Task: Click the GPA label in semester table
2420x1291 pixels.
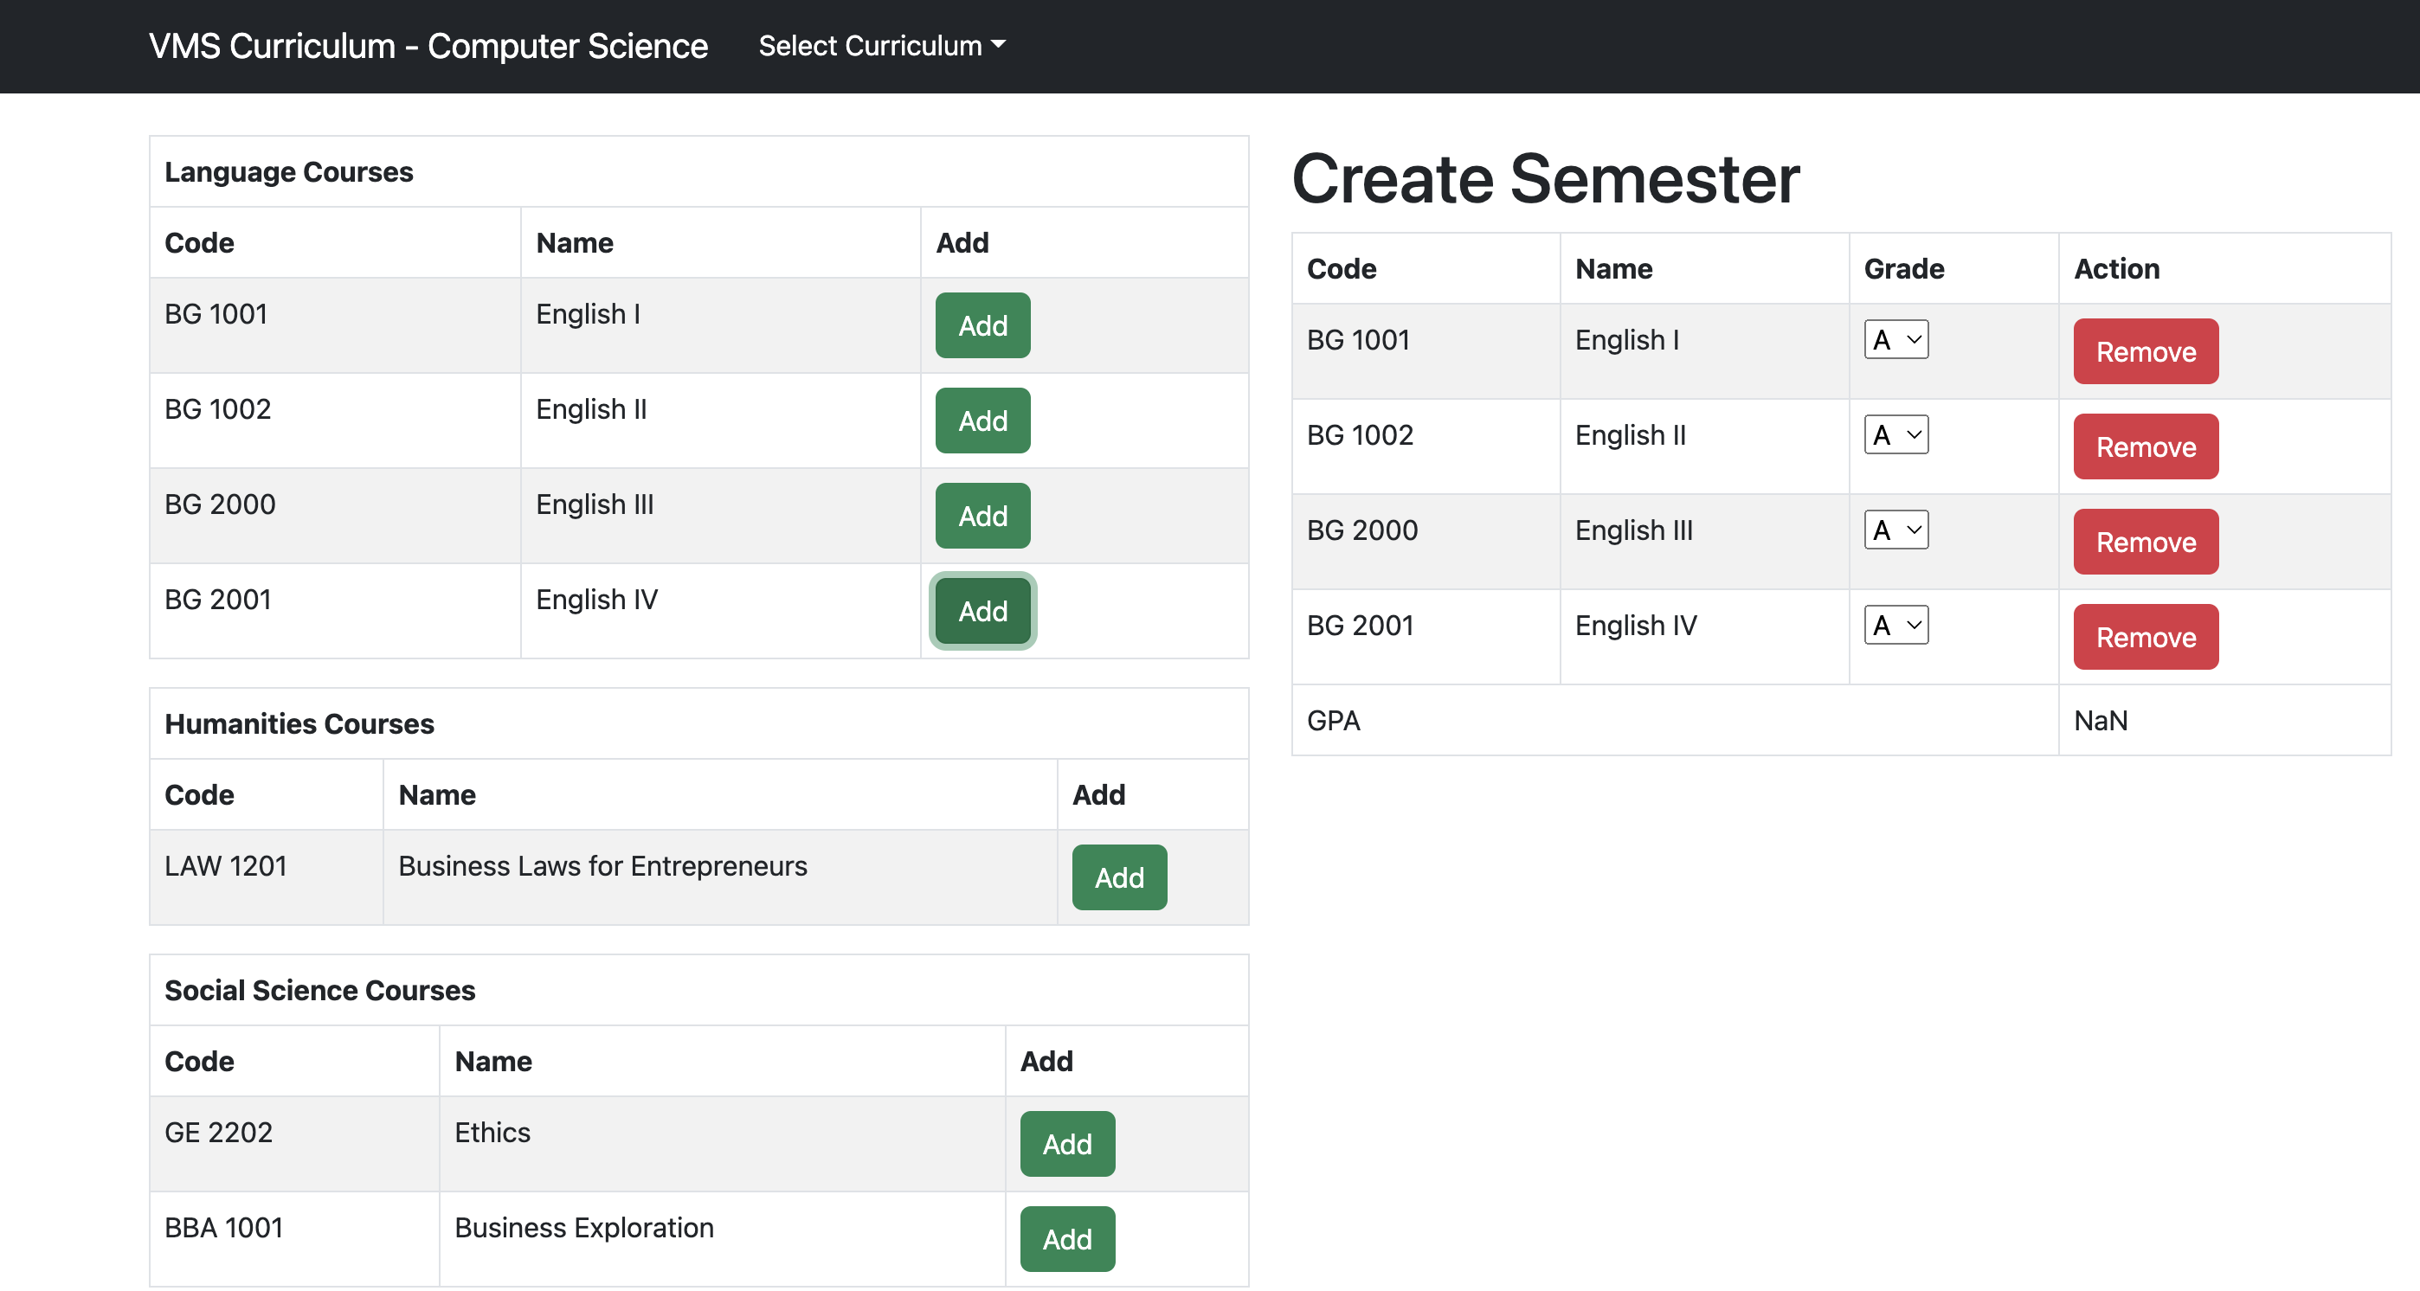Action: pyautogui.click(x=1333, y=720)
